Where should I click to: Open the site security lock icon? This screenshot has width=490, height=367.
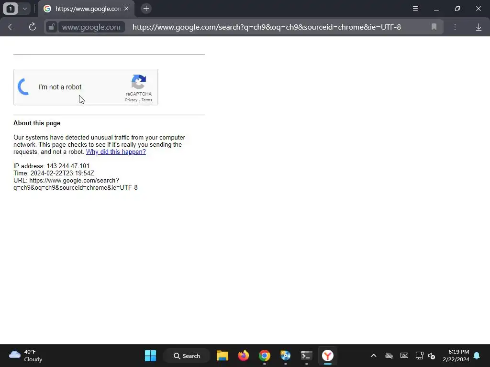tap(51, 27)
